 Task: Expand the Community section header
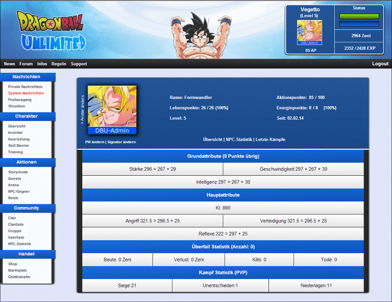tap(27, 208)
